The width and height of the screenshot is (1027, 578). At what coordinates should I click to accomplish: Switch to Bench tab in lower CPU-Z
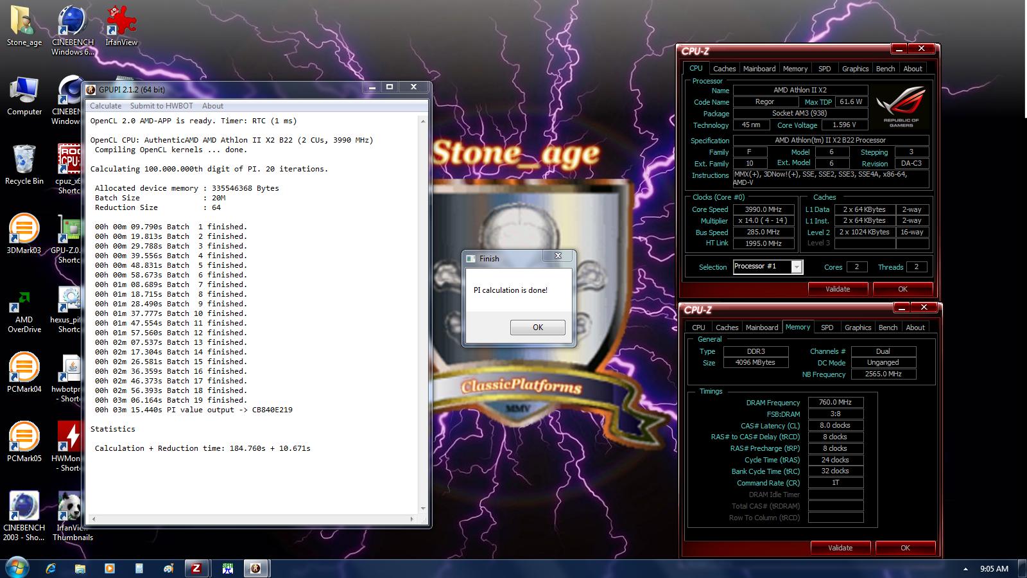coord(888,328)
